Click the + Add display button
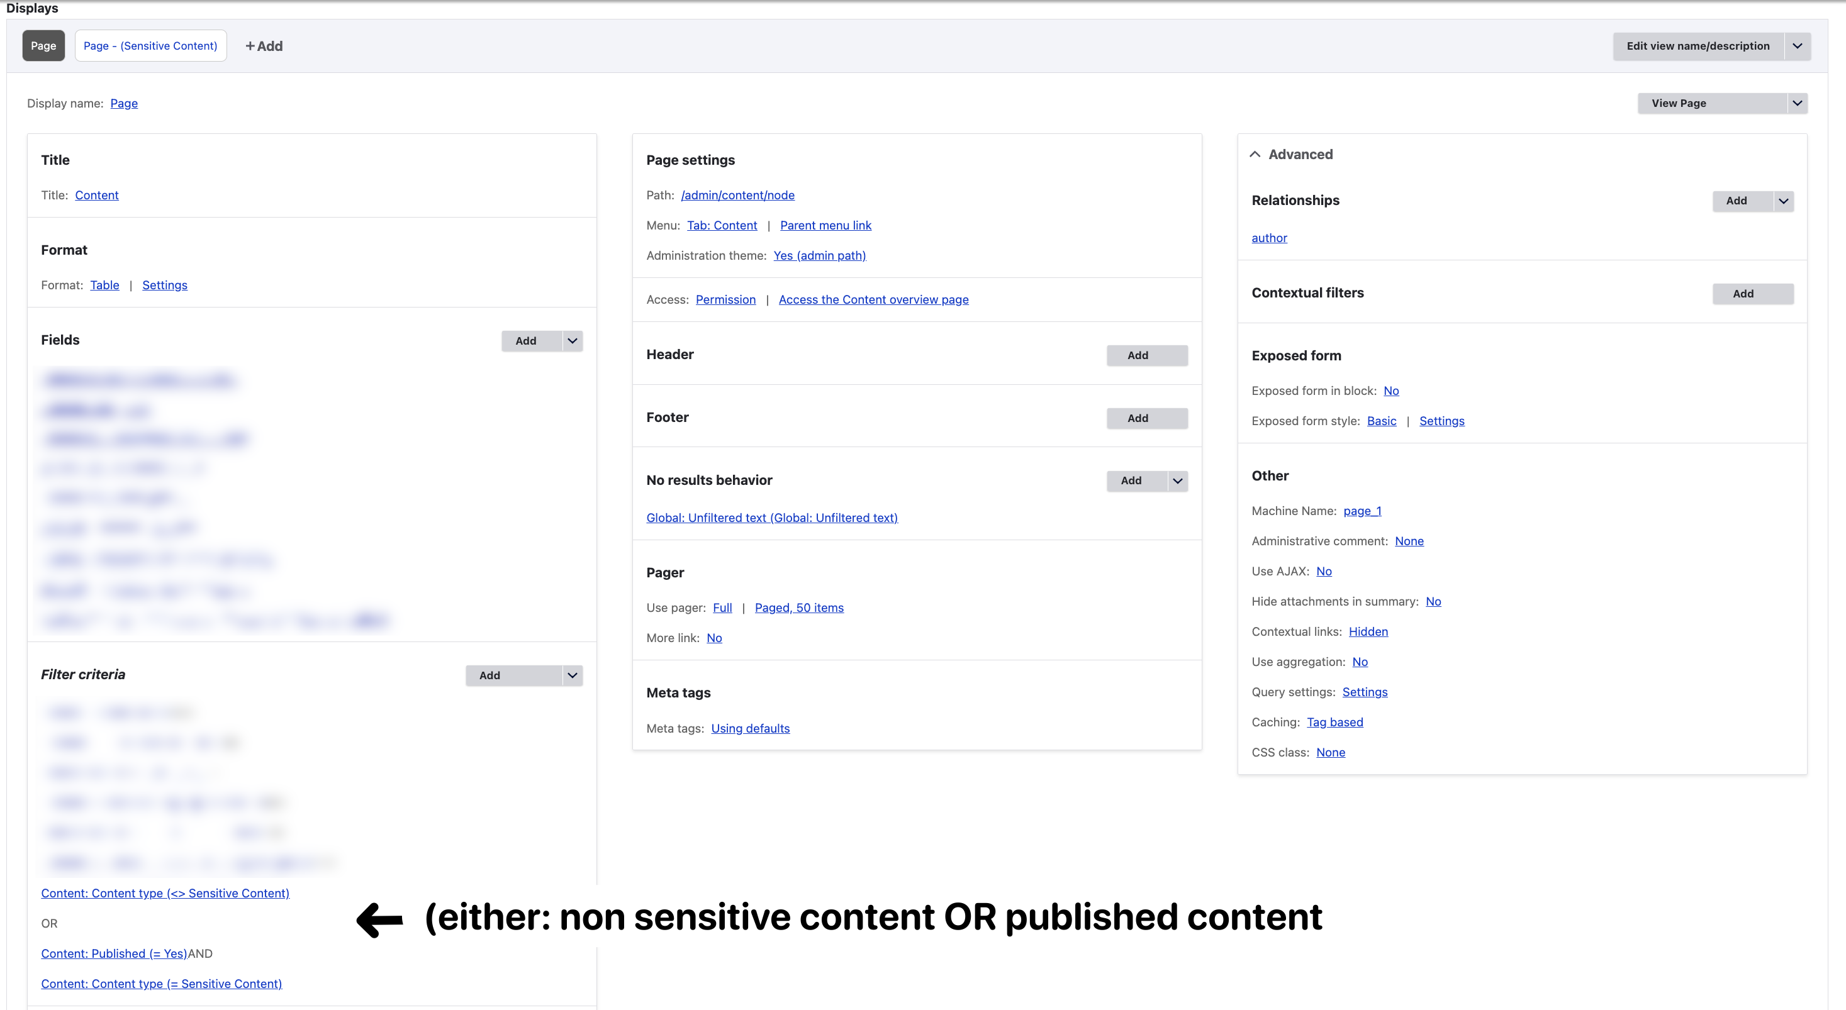The width and height of the screenshot is (1846, 1010). click(264, 46)
